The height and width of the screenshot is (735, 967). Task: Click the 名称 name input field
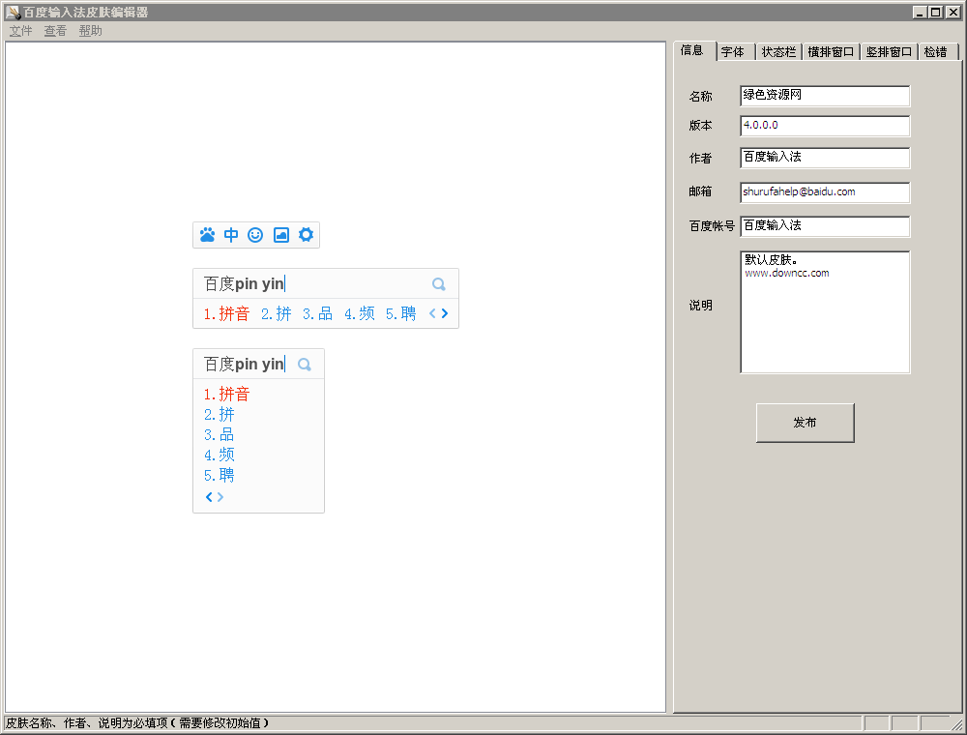824,96
